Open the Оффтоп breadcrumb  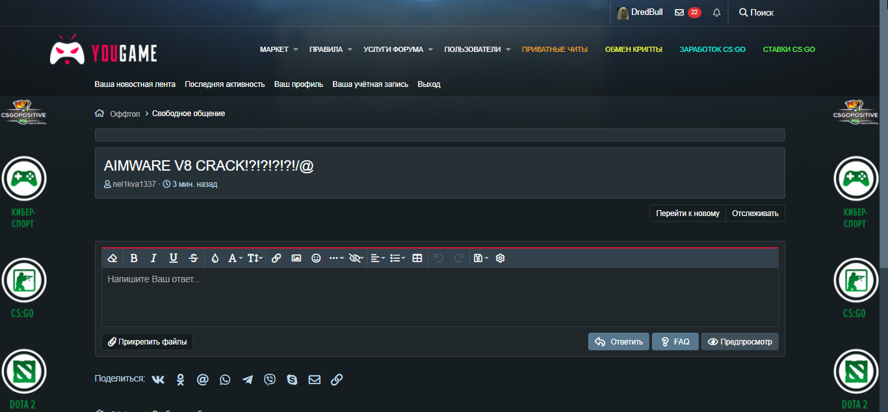pos(125,114)
